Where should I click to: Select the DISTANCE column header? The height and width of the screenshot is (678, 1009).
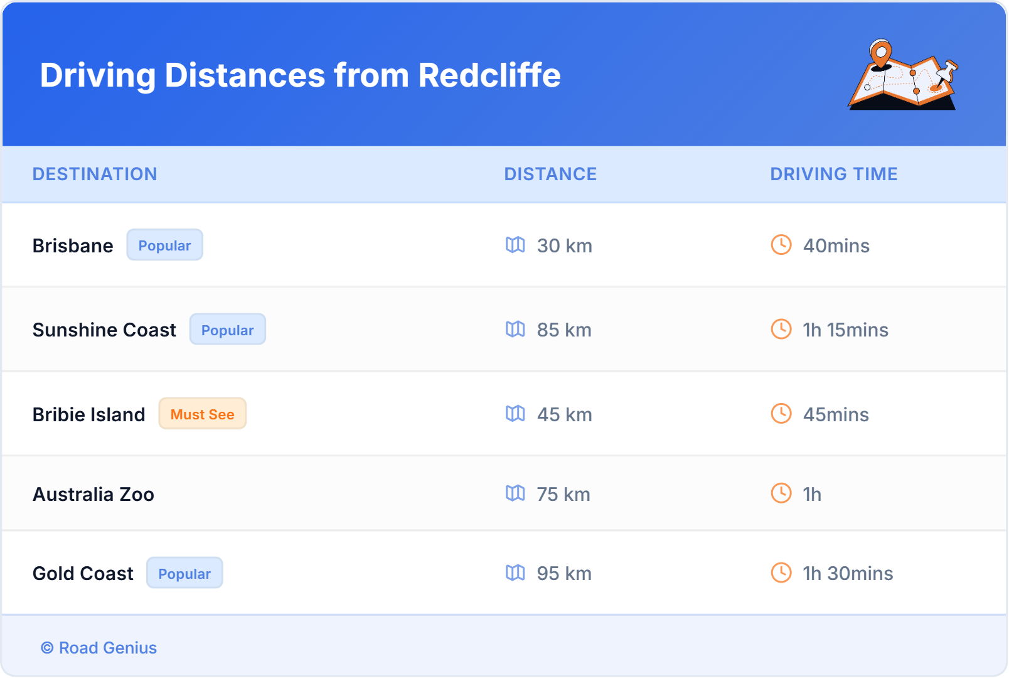pyautogui.click(x=550, y=174)
